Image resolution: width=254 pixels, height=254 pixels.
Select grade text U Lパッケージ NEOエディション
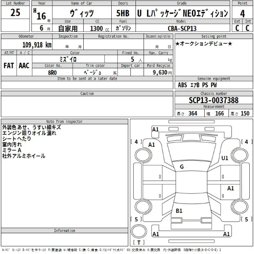click(x=182, y=13)
